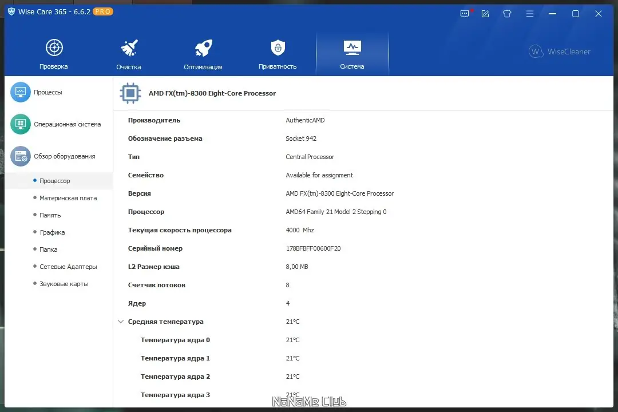Screen dimensions: 618x412
Task: Select the Процессор tree item
Action: point(55,181)
